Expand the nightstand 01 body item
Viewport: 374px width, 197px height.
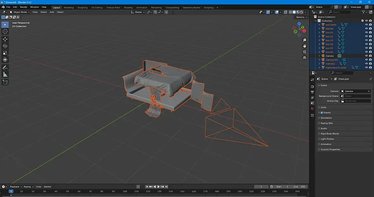[319, 68]
